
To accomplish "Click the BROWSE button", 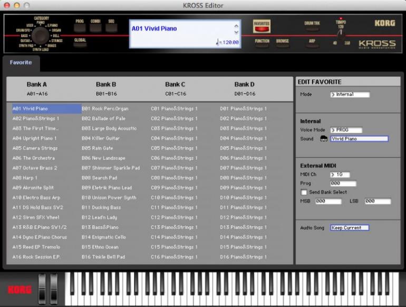I will 282,45.
